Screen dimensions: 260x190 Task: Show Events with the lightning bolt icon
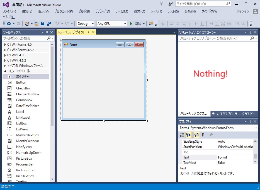[x=203, y=135]
